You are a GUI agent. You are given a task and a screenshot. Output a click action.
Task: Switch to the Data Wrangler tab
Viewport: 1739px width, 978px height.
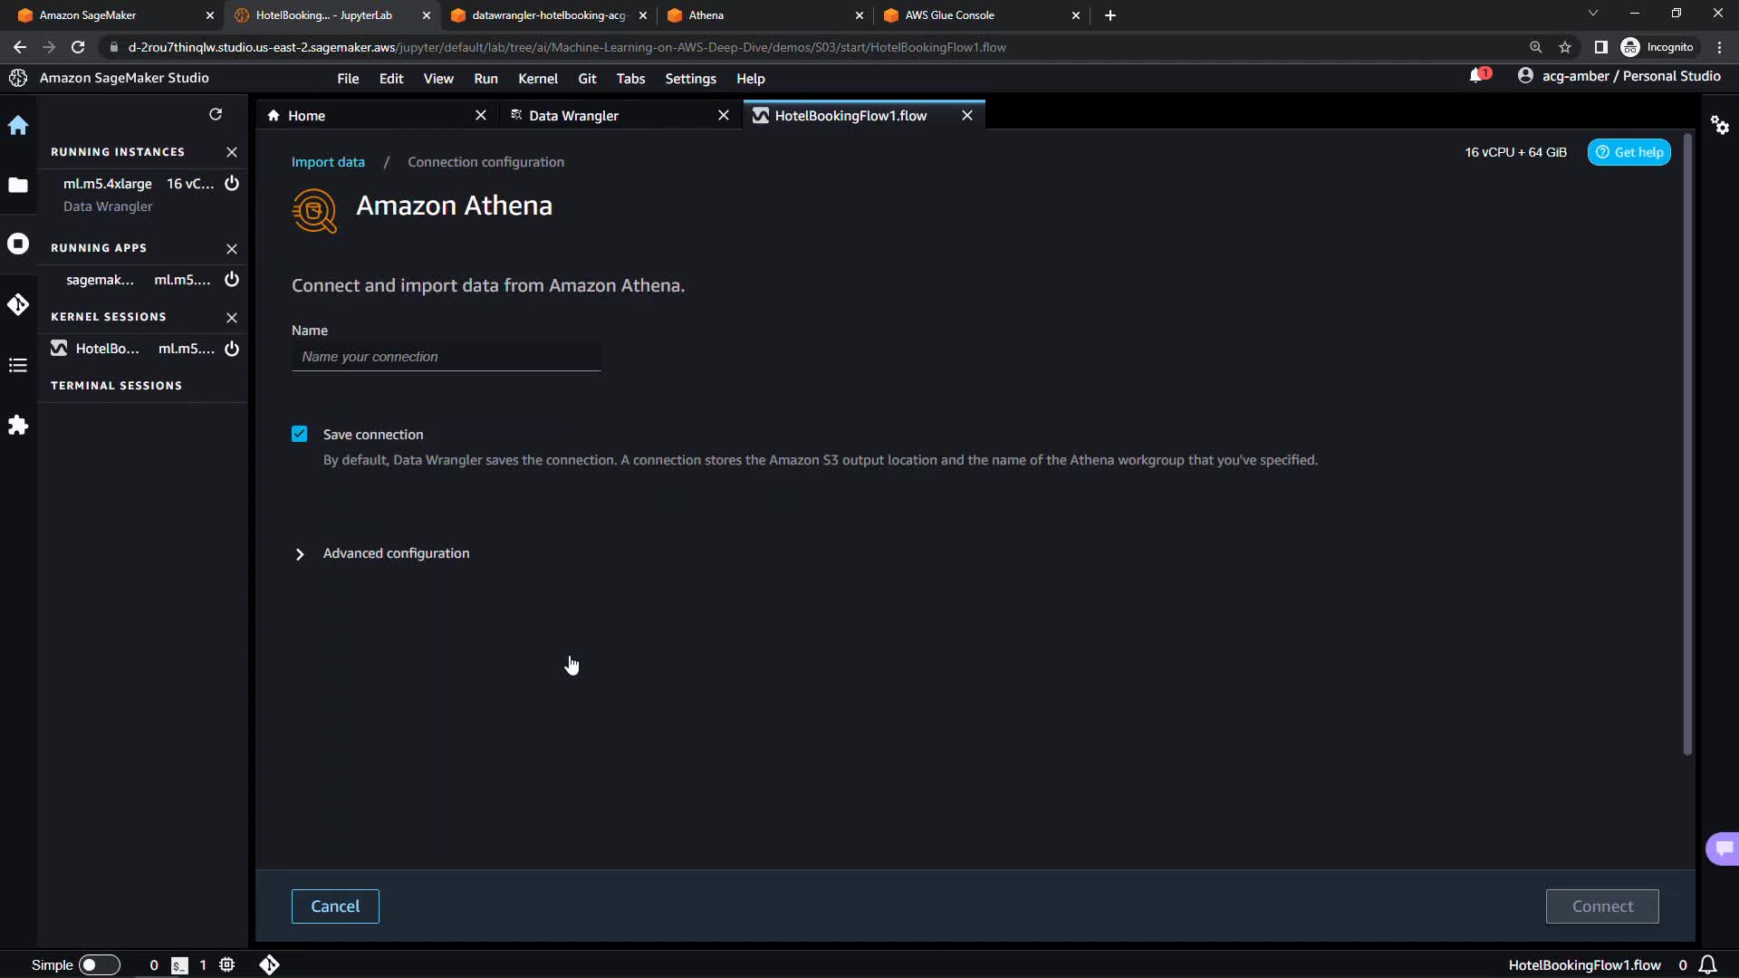point(573,116)
